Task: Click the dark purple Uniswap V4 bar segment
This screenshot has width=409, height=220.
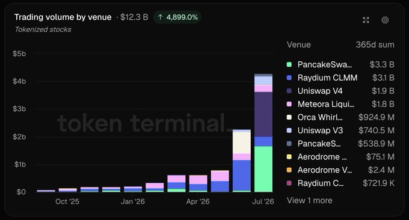Action: point(263,114)
